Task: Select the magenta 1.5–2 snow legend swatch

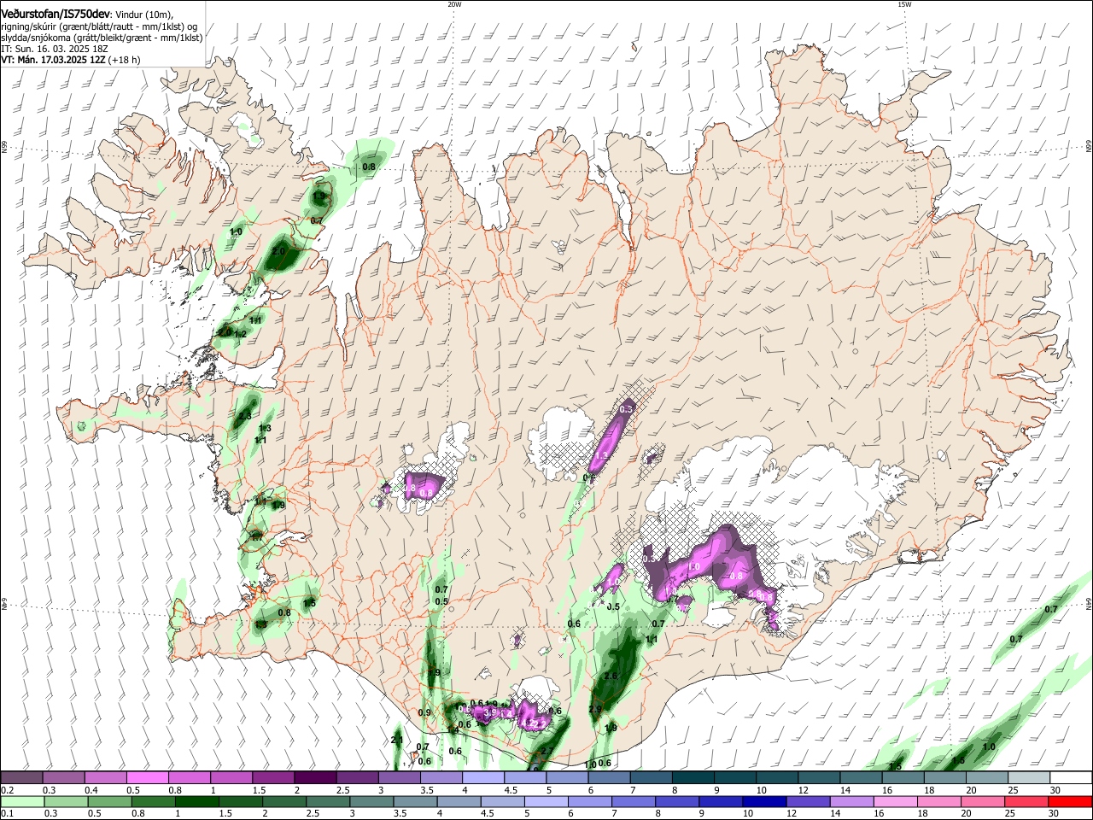Action: pyautogui.click(x=273, y=778)
